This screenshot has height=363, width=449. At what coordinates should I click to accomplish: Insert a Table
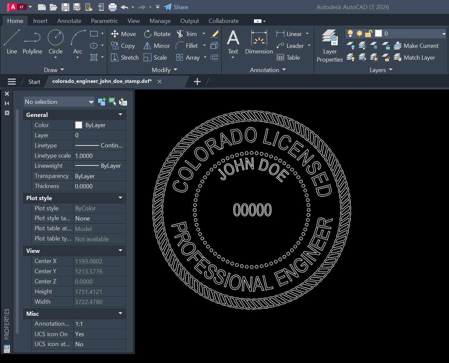(x=288, y=58)
